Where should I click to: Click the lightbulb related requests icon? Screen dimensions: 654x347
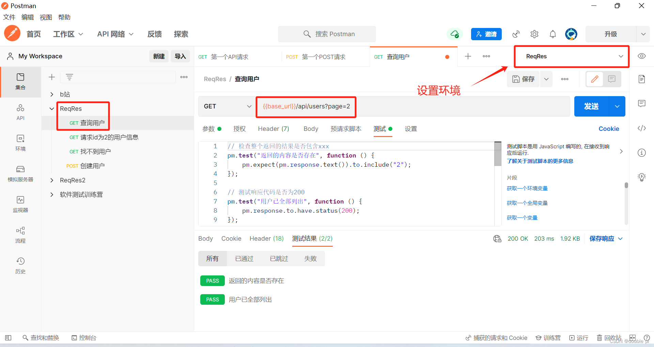642,177
